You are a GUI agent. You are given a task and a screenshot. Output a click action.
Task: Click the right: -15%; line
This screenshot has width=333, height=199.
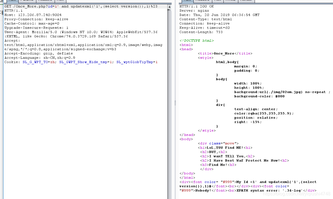pos(248,122)
